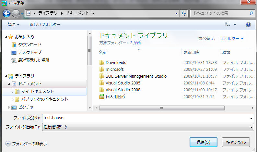Select the Downloads folder icon
The image size is (257, 152).
coord(102,62)
